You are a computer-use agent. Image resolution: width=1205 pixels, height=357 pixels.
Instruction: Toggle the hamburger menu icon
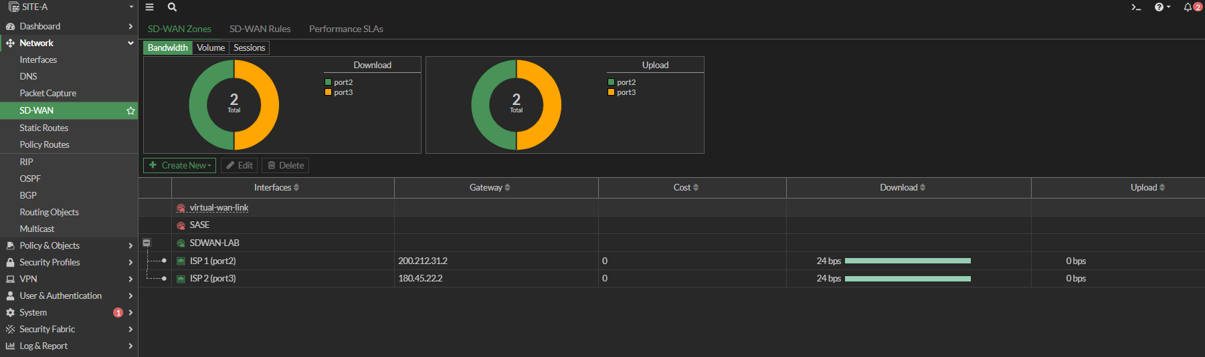click(x=149, y=7)
